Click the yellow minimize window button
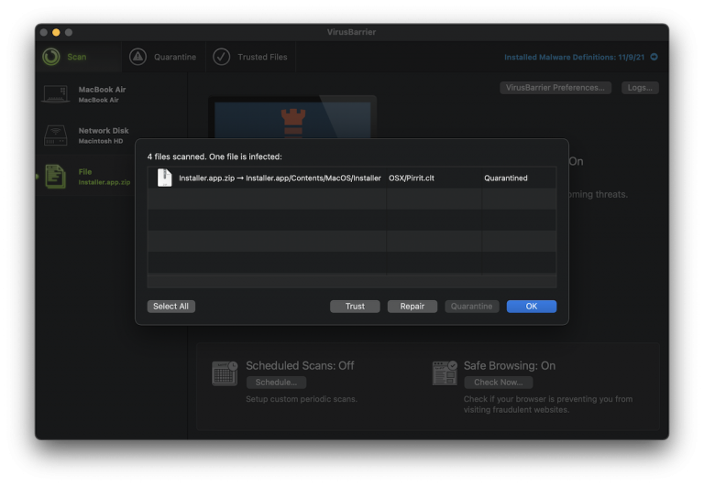 pos(56,32)
